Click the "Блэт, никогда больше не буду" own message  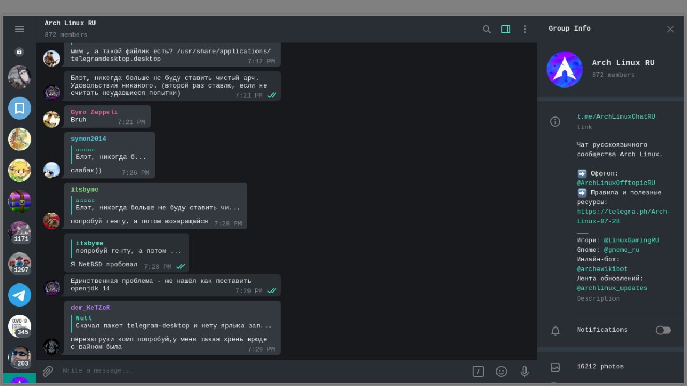pos(172,86)
